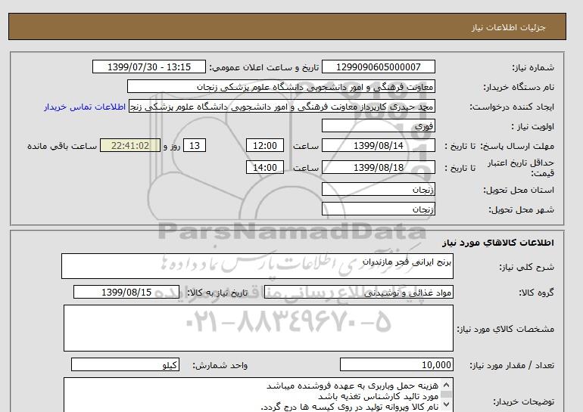Click label شهر محل تحویل
Viewport: 583px width, 412px height.
[x=521, y=209]
